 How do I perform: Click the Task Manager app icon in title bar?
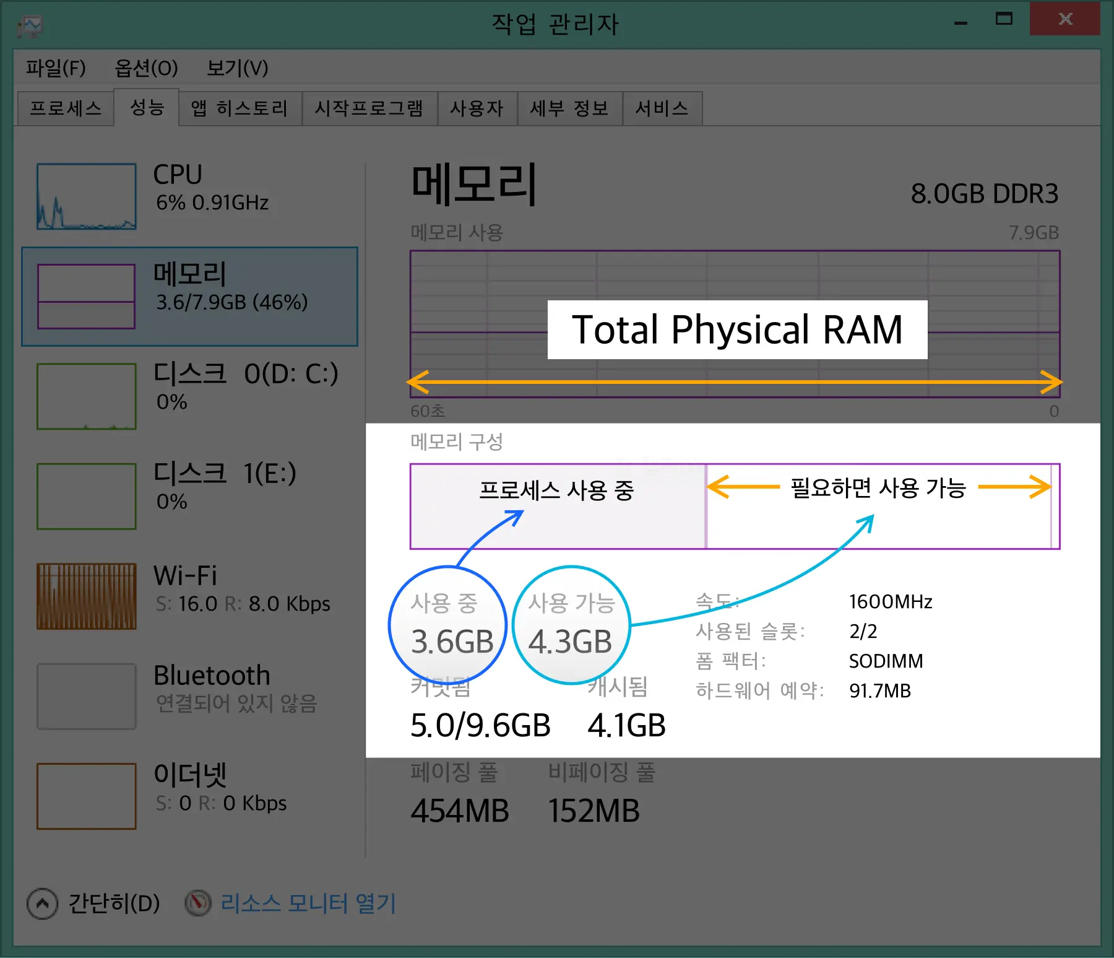coord(30,26)
